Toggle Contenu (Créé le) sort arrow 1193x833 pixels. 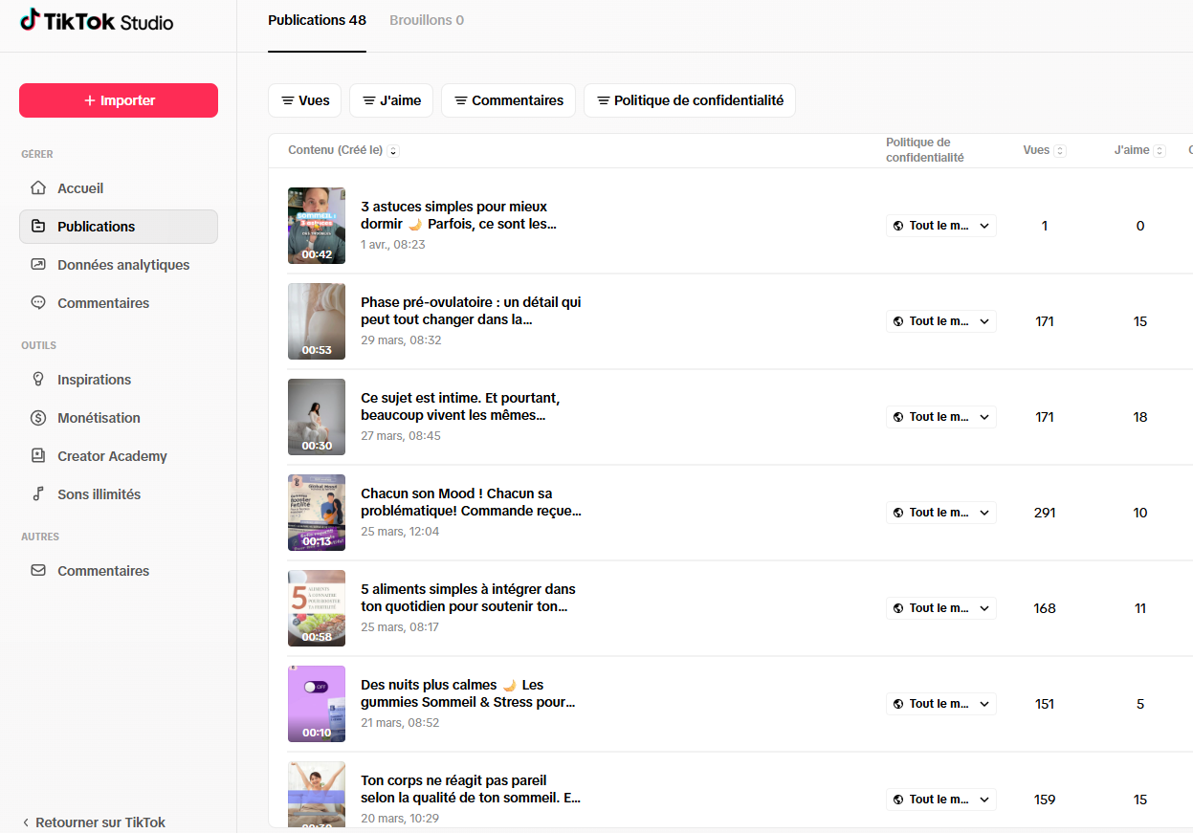(393, 151)
